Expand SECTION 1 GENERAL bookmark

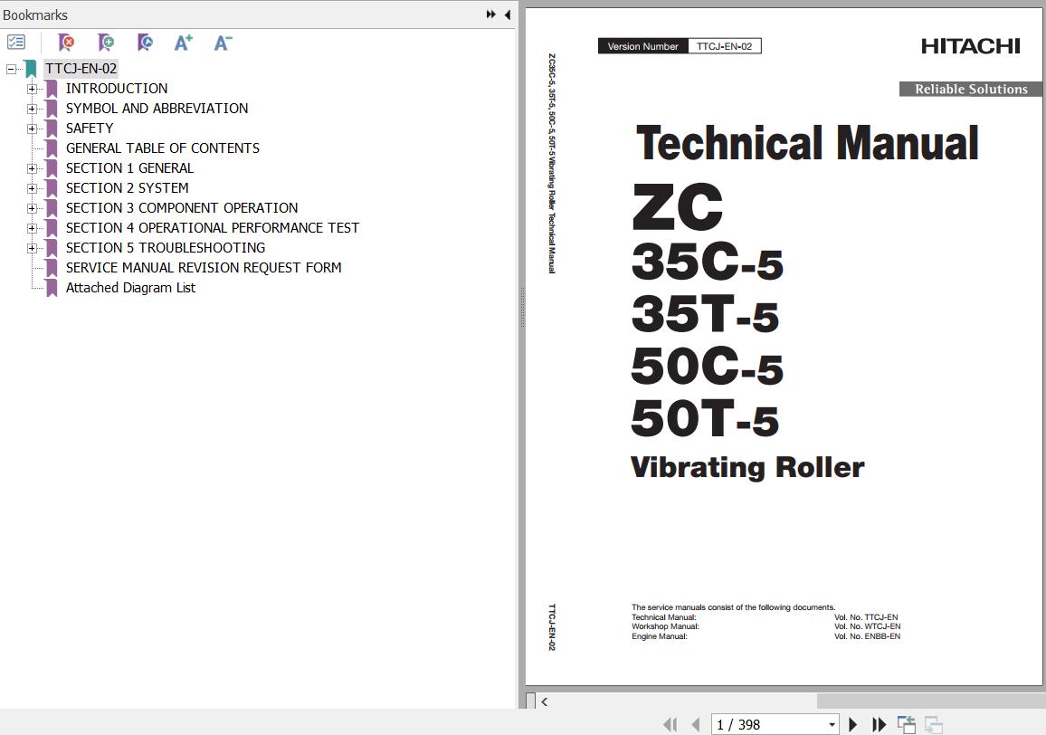32,168
